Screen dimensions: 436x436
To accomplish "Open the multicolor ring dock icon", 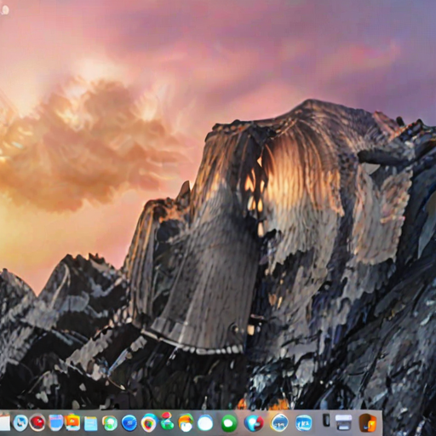I will click(149, 423).
